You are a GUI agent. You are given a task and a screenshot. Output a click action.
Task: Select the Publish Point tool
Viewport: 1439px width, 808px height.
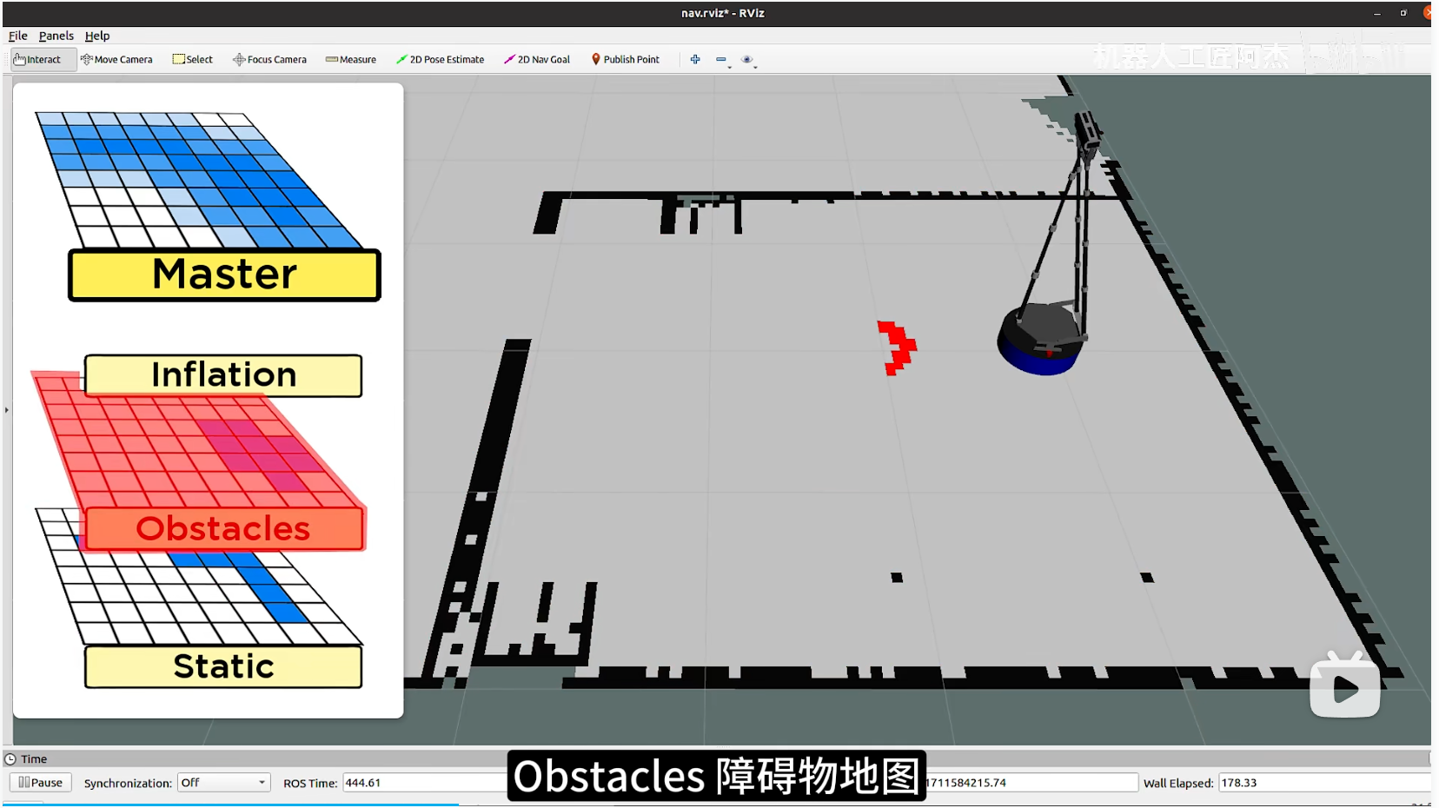click(626, 60)
